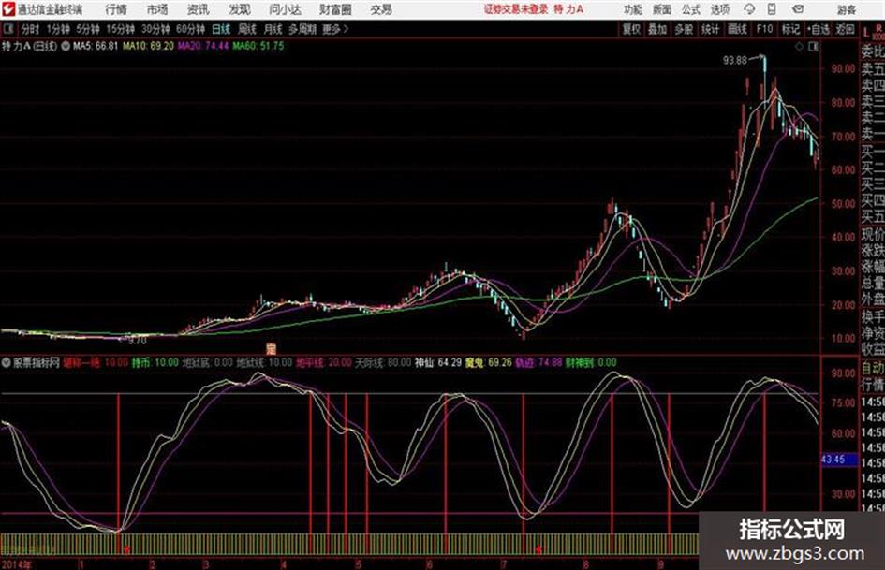Click the 返回 back button
This screenshot has width=885, height=570.
(845, 29)
